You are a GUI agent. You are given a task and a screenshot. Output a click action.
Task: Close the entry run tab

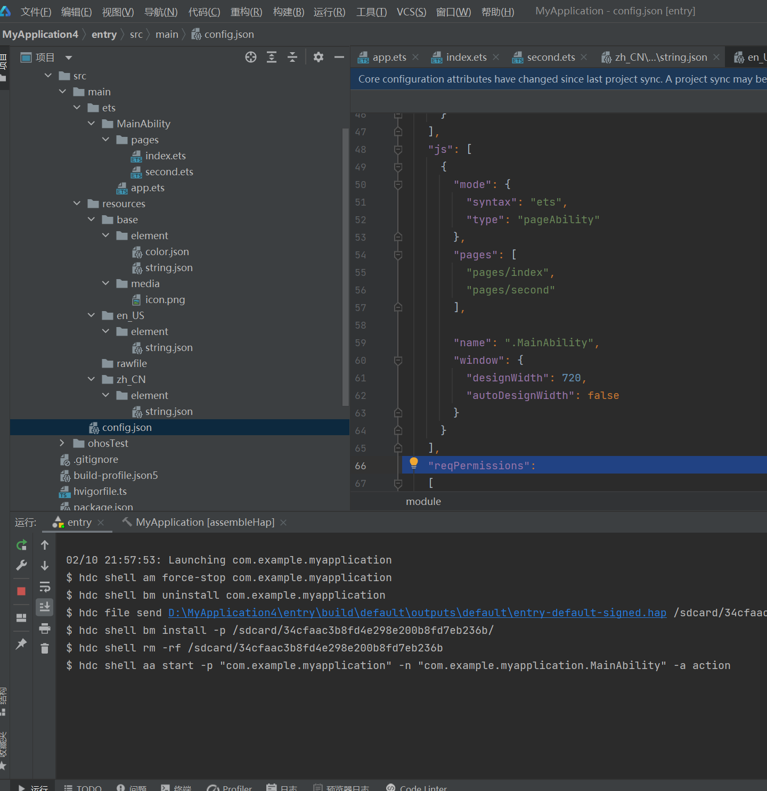pos(101,523)
